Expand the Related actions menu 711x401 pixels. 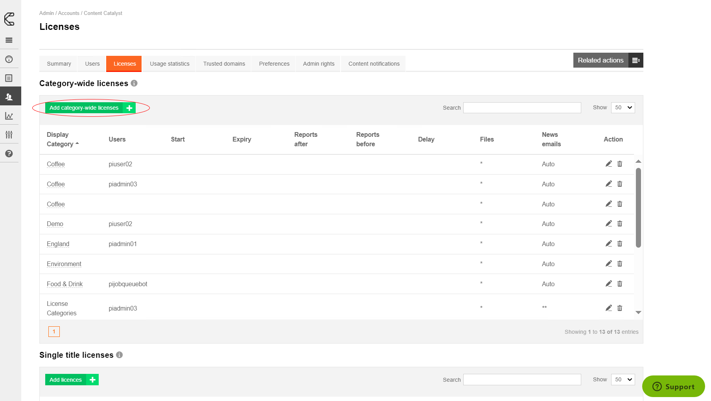pyautogui.click(x=608, y=60)
